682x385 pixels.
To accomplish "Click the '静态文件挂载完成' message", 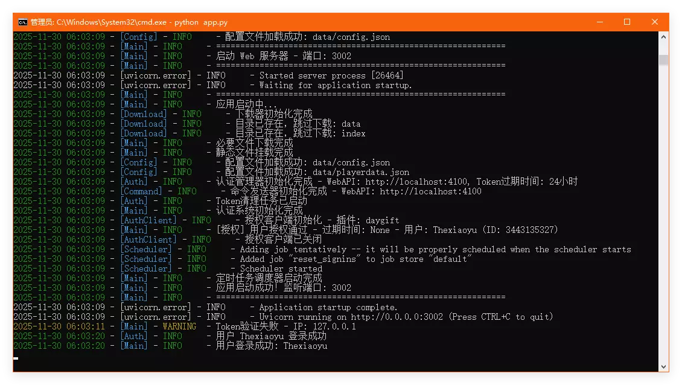I will 255,153.
